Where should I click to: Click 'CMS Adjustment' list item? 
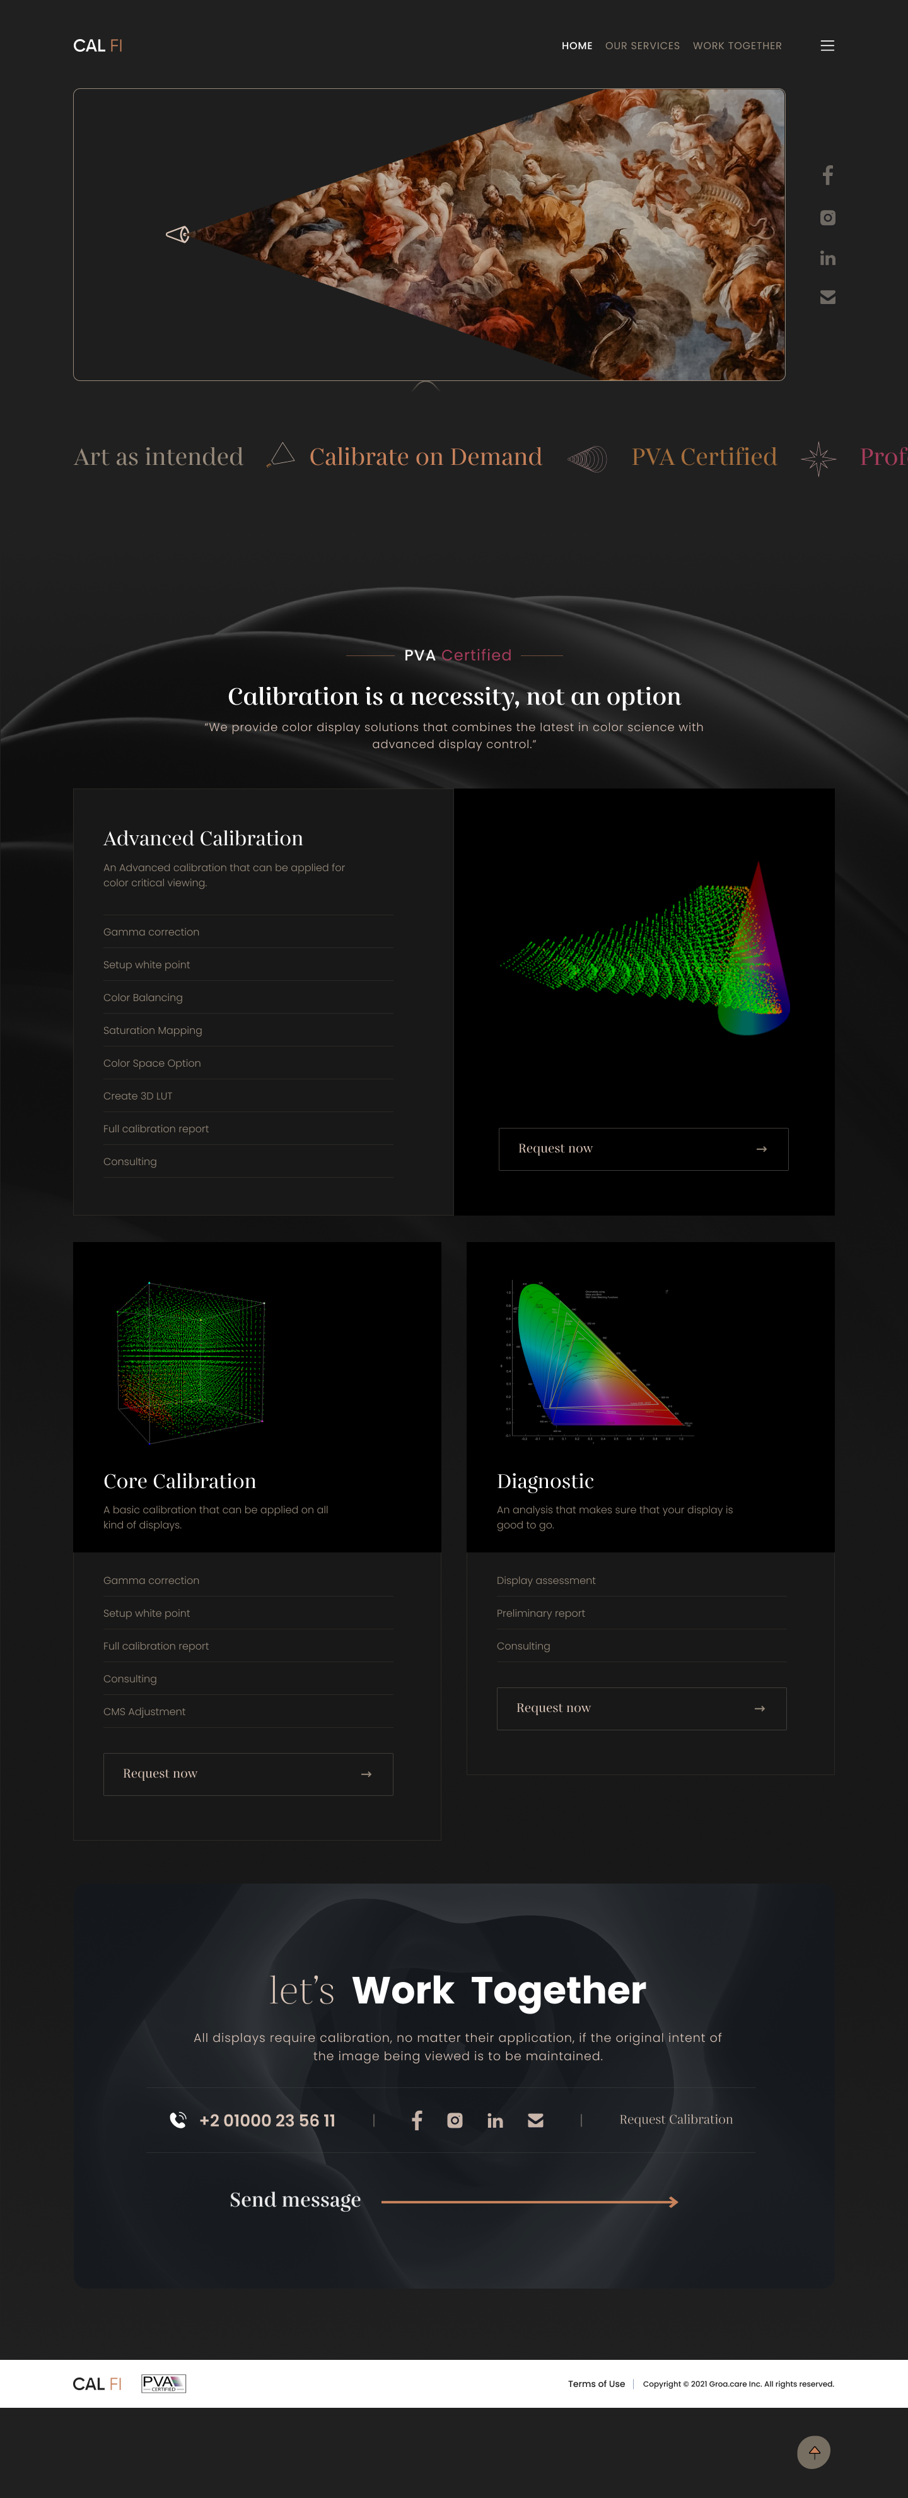coord(144,1711)
